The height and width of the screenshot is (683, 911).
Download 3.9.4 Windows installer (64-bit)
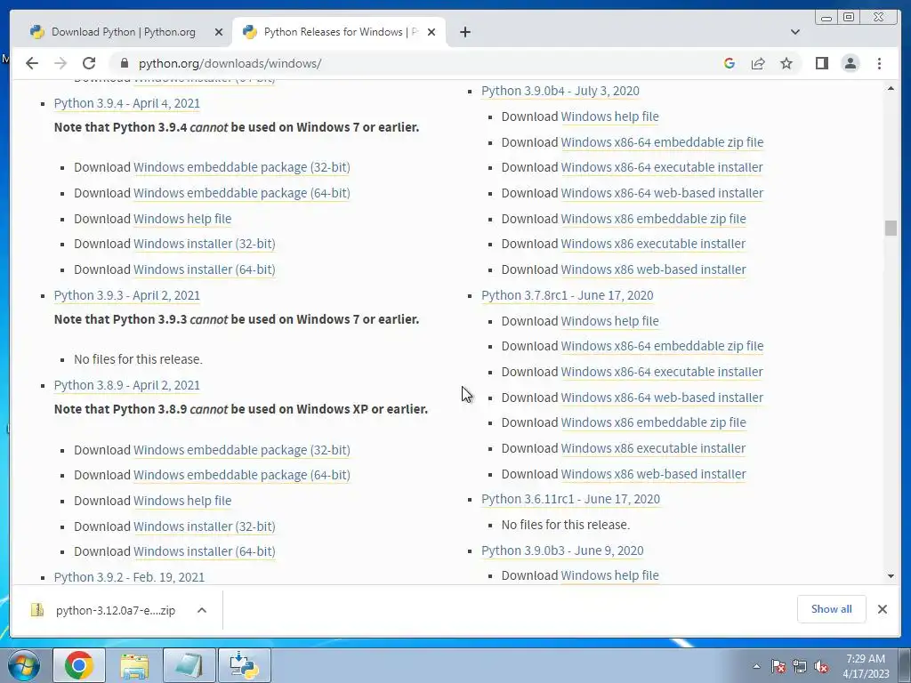click(205, 269)
